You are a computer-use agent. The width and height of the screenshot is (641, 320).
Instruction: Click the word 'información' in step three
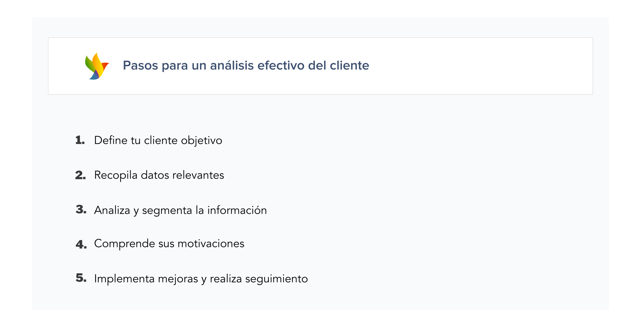click(x=237, y=210)
